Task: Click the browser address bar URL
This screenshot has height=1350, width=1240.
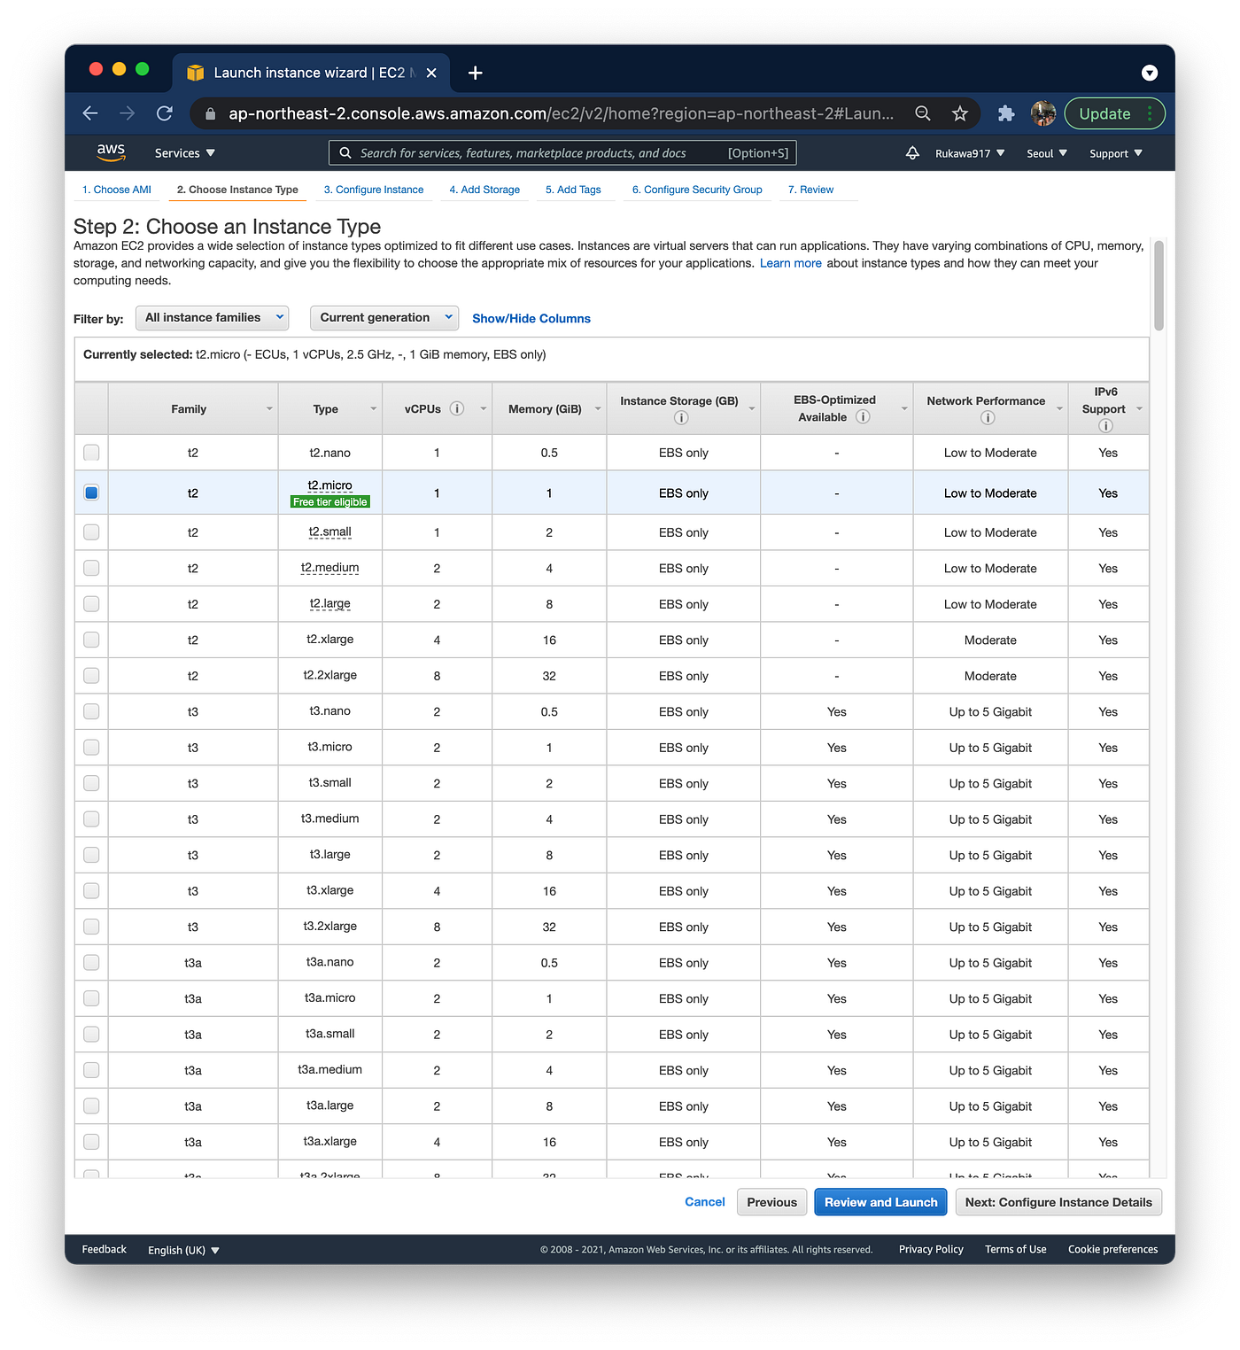Action: (561, 113)
